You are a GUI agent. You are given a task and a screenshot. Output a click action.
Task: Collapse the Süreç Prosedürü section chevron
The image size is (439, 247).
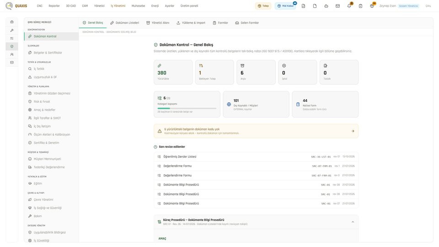click(353, 222)
